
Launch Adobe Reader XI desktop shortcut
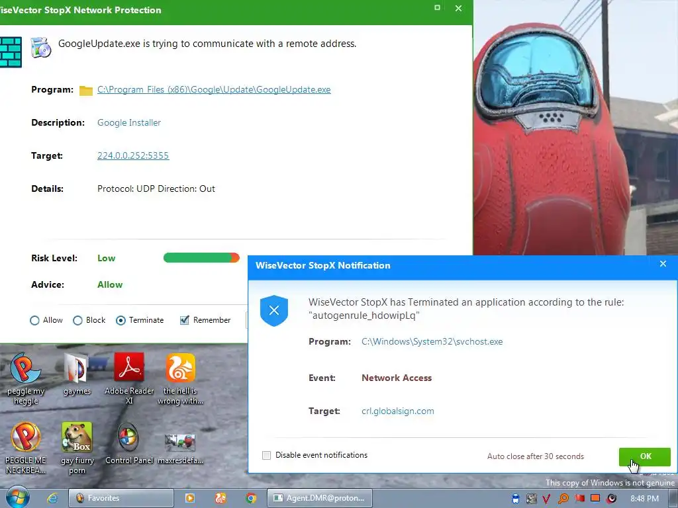click(x=129, y=379)
